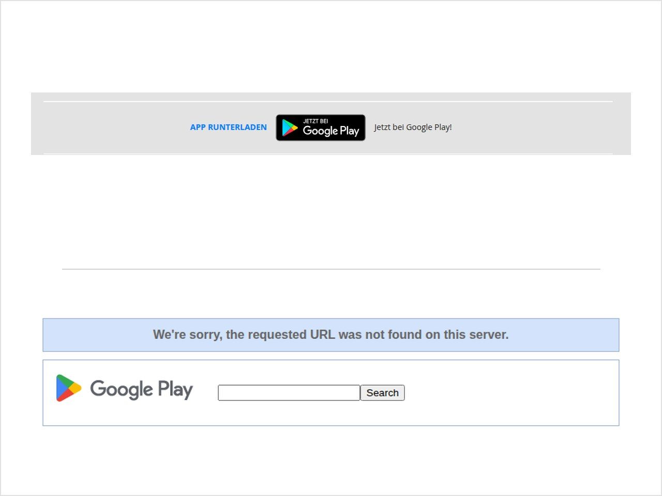Click the Search button

coord(383,393)
